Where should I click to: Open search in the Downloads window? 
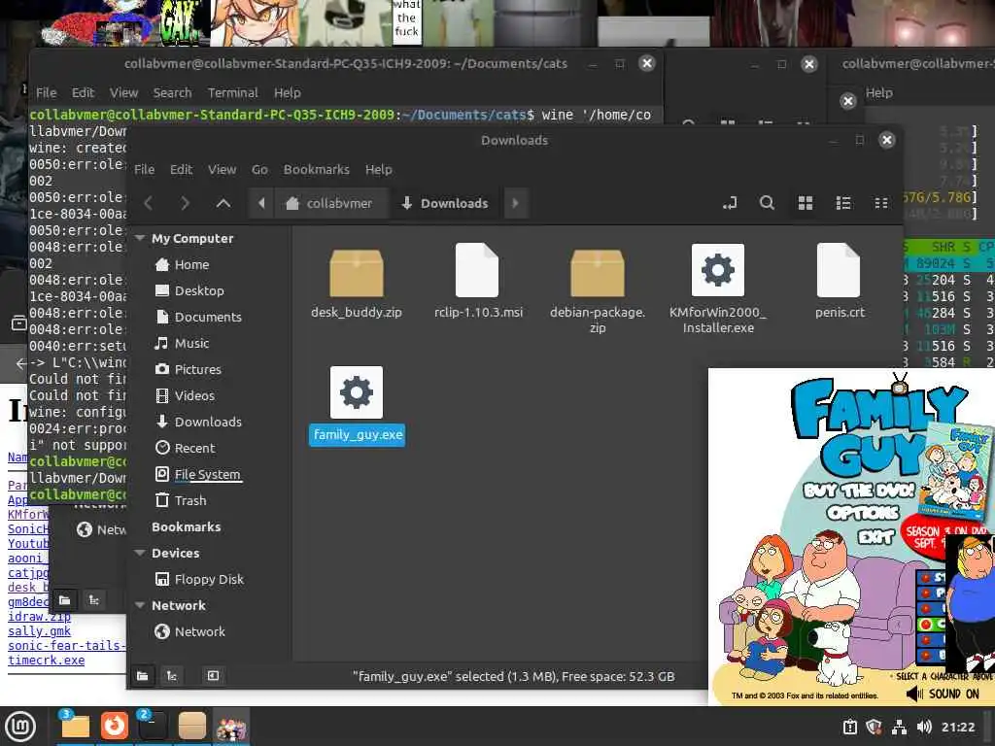coord(767,203)
